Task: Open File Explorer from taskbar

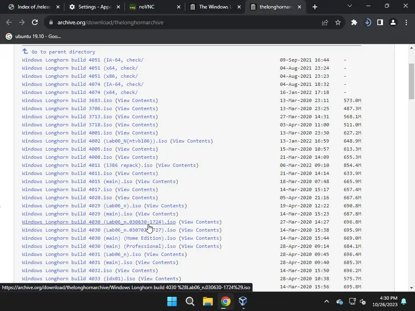Action: (x=208, y=301)
